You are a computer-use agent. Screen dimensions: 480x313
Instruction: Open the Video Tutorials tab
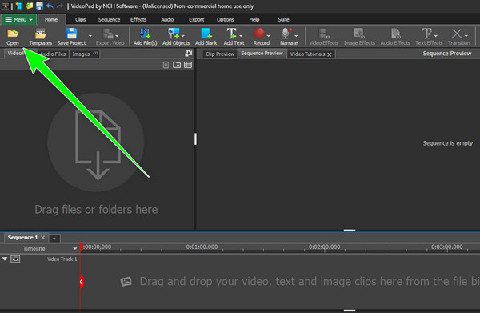pyautogui.click(x=307, y=54)
